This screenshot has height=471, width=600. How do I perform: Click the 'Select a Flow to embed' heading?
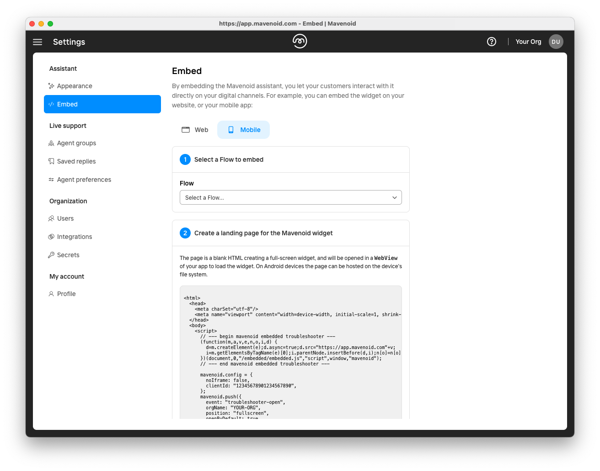(x=229, y=159)
